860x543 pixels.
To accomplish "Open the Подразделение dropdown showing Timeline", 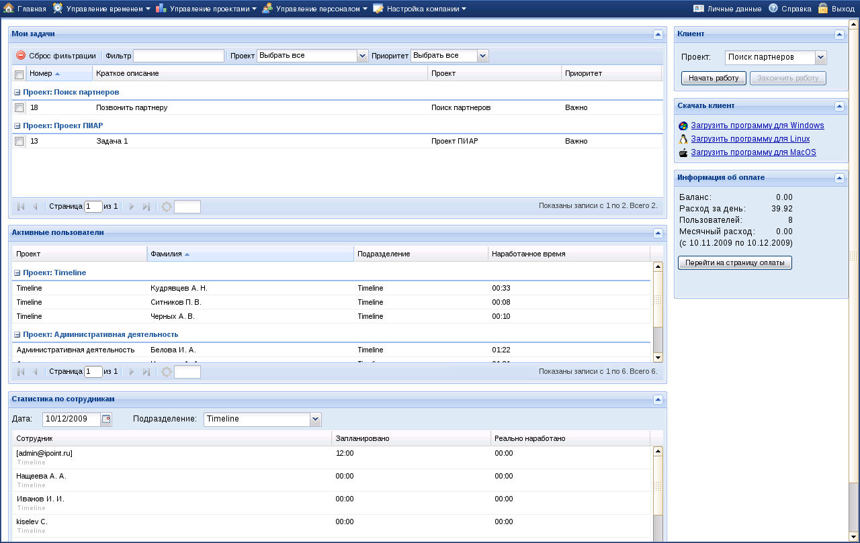I will click(315, 419).
